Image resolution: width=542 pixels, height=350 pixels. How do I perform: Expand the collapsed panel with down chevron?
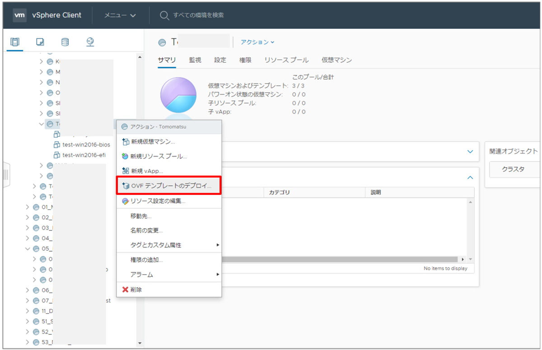click(470, 152)
